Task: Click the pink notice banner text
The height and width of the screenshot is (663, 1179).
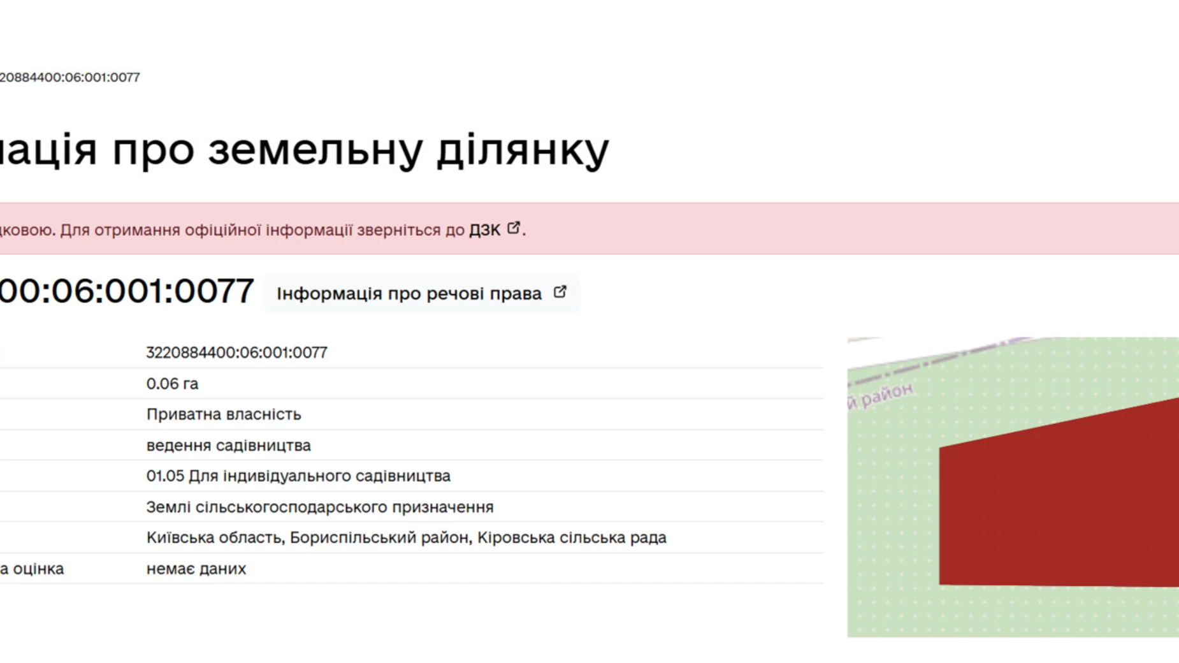Action: pyautogui.click(x=263, y=230)
